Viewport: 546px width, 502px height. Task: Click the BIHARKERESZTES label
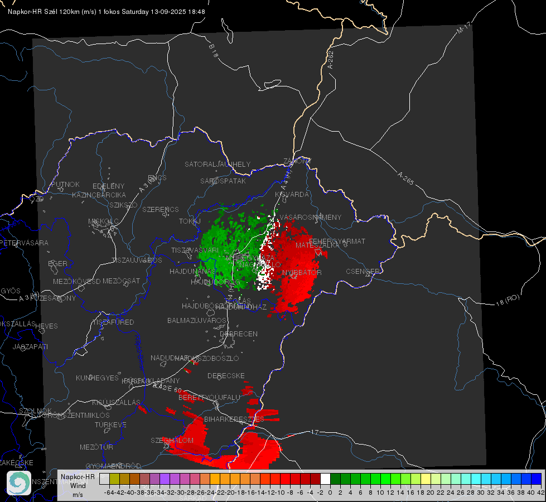tap(234, 419)
